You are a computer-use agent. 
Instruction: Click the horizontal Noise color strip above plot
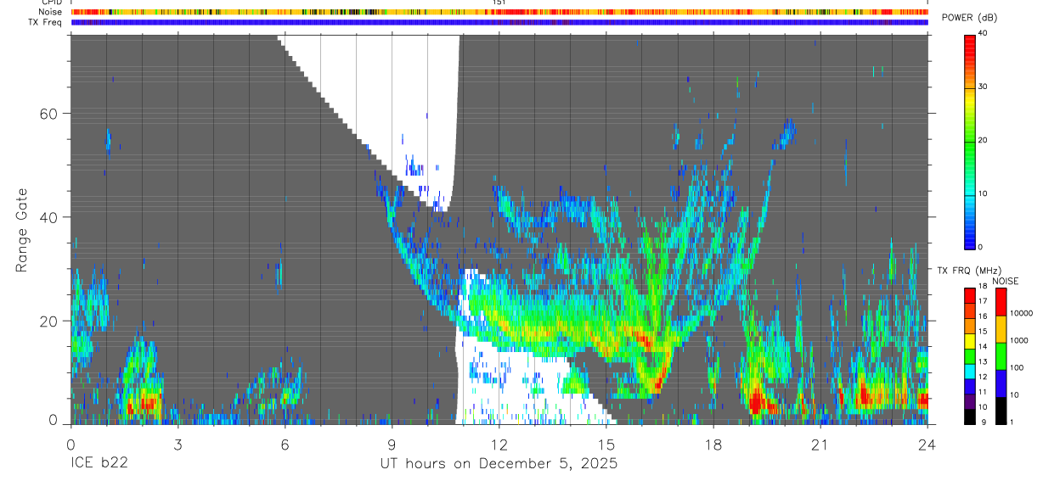[x=499, y=12]
